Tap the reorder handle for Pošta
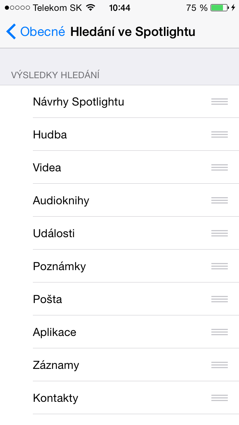The height and width of the screenshot is (425, 239). tap(219, 299)
